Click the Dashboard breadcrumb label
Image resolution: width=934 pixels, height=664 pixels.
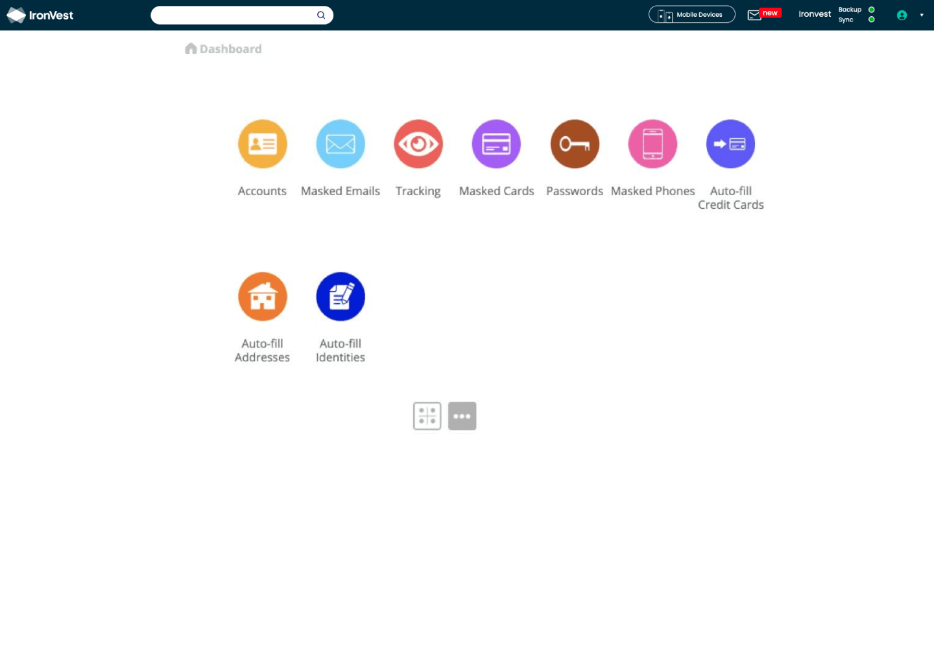point(231,49)
